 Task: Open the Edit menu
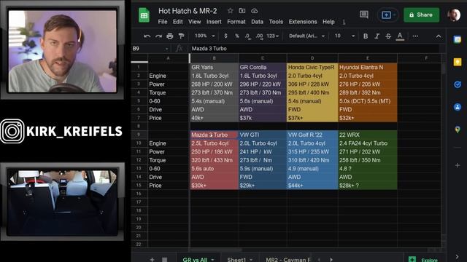178,22
